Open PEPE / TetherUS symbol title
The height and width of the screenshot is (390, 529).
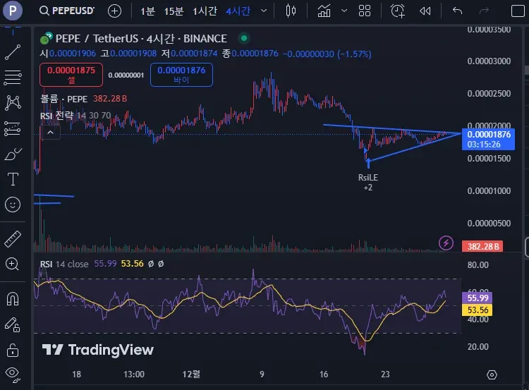click(x=141, y=39)
